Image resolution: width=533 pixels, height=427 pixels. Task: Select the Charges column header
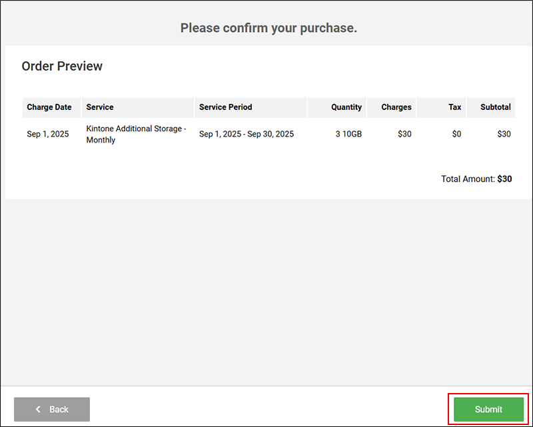pyautogui.click(x=396, y=107)
